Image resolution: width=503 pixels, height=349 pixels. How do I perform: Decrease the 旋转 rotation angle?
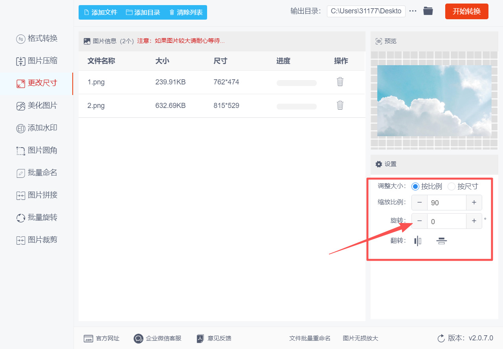coord(419,221)
